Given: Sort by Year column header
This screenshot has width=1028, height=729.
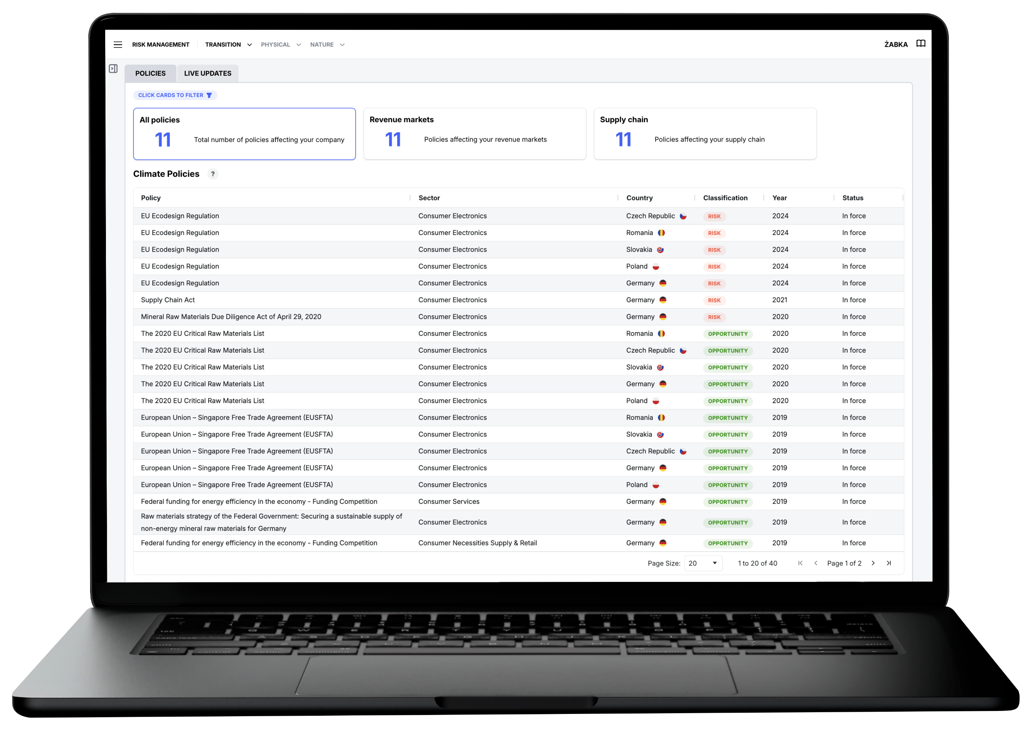Looking at the screenshot, I should (x=779, y=198).
